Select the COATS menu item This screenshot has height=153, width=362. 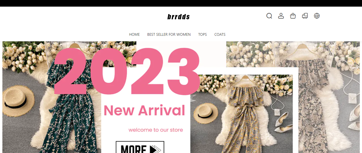click(220, 34)
